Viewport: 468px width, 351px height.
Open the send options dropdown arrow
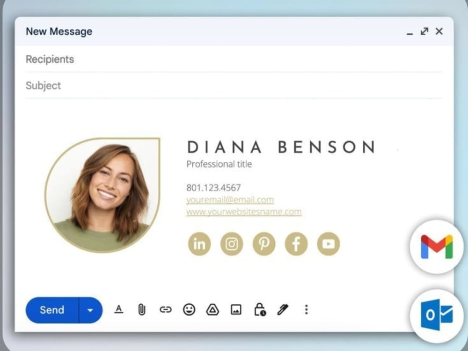(90, 310)
